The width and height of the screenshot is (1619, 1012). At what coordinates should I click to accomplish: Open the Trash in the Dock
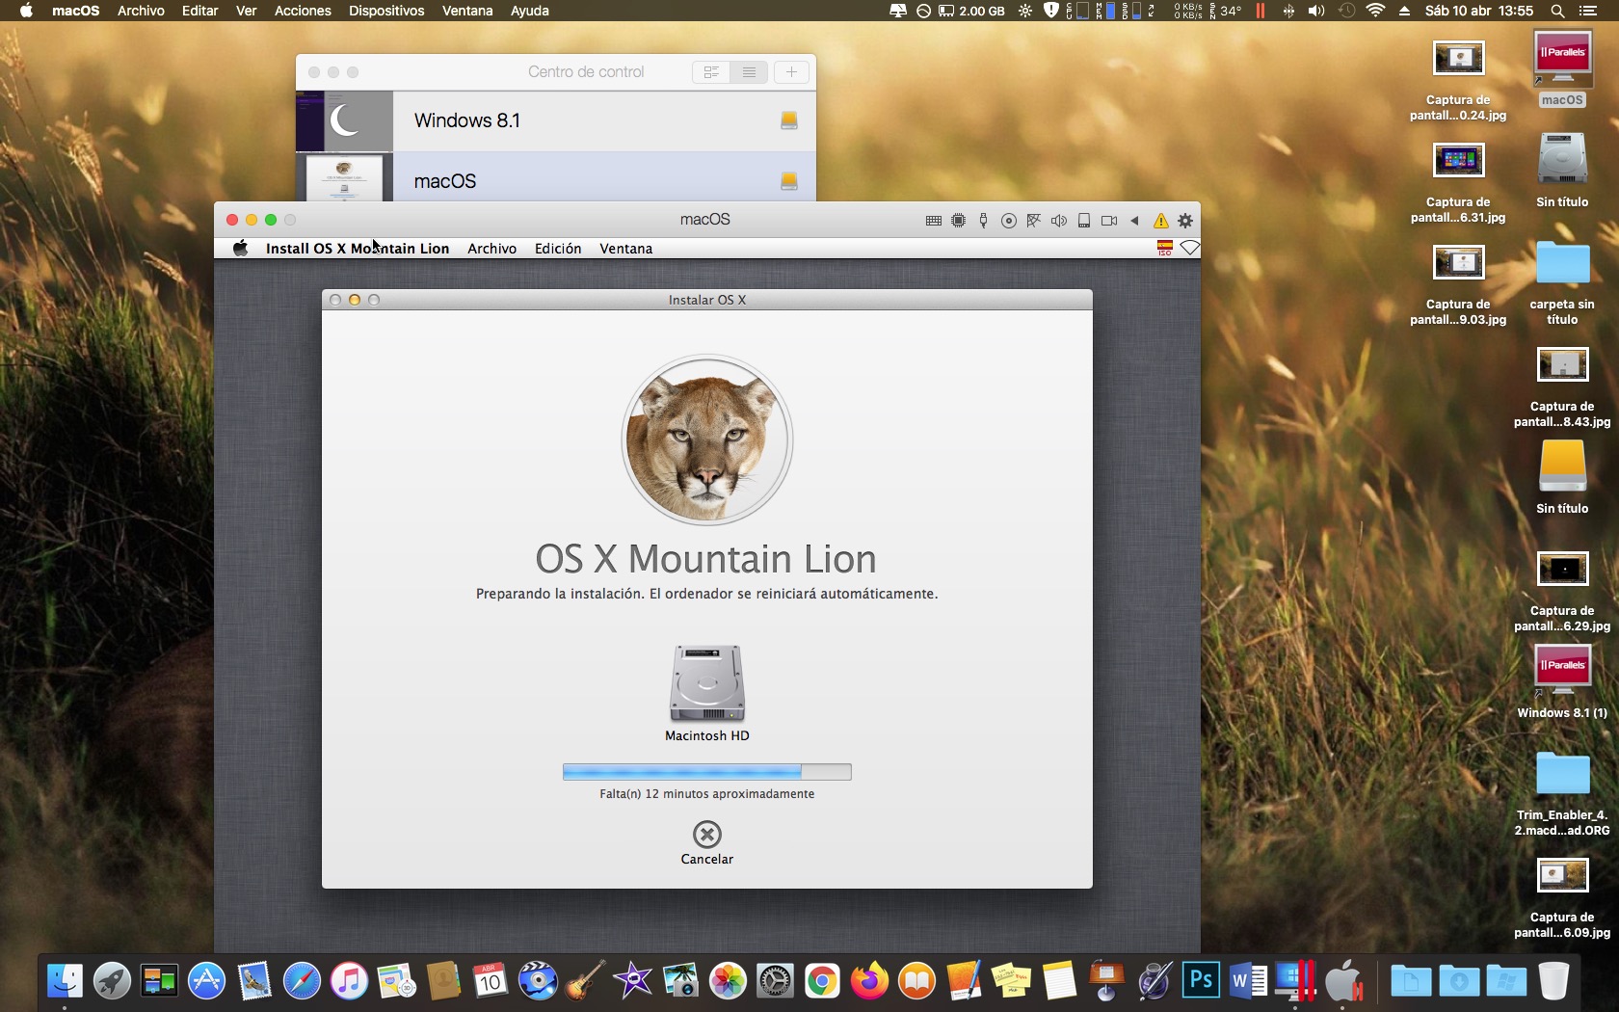click(x=1553, y=981)
